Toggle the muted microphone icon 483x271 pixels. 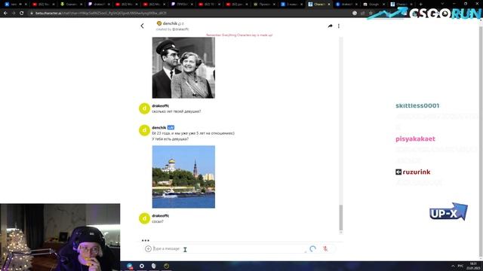325,249
